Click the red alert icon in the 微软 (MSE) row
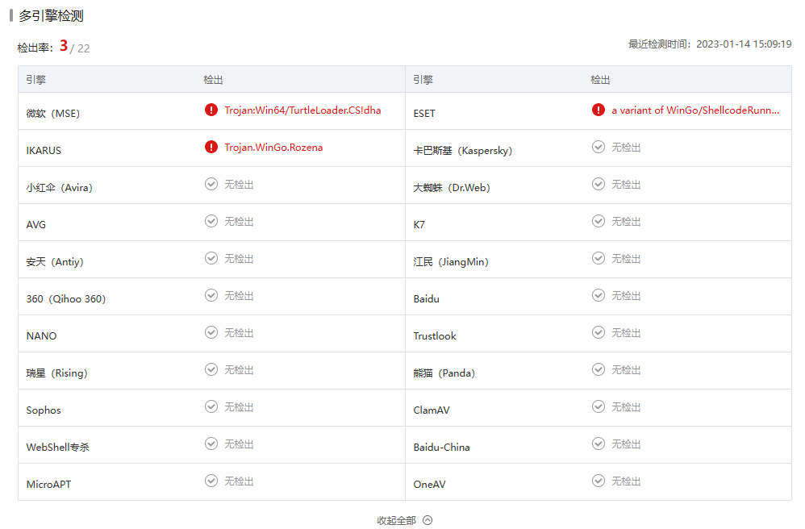This screenshot has height=529, width=805. click(x=211, y=110)
